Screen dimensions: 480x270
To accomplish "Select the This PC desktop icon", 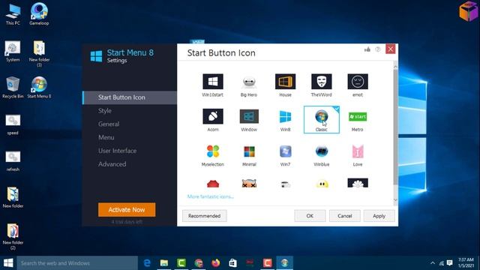I will 13,14.
